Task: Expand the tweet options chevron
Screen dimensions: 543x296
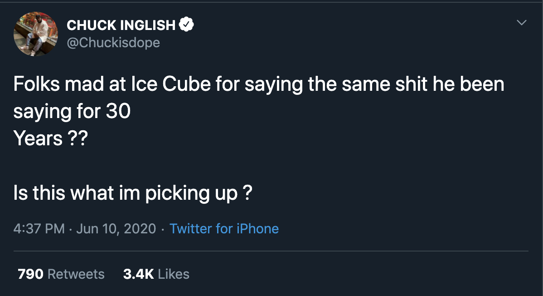Action: click(522, 22)
